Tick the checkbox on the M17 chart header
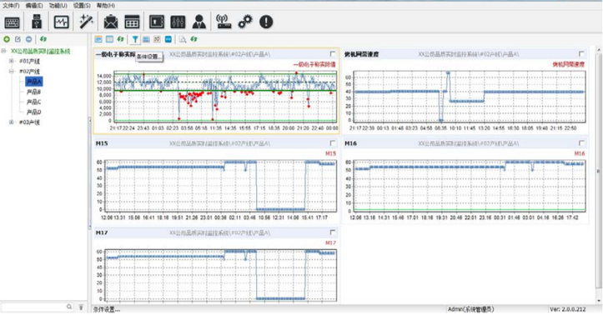This screenshot has width=603, height=315. click(333, 232)
